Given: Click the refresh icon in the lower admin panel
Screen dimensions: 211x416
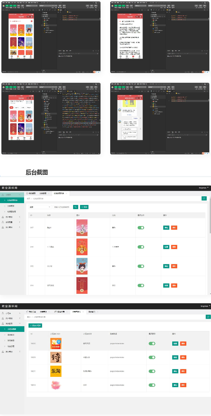Looking at the screenshot, I should click(x=208, y=317).
